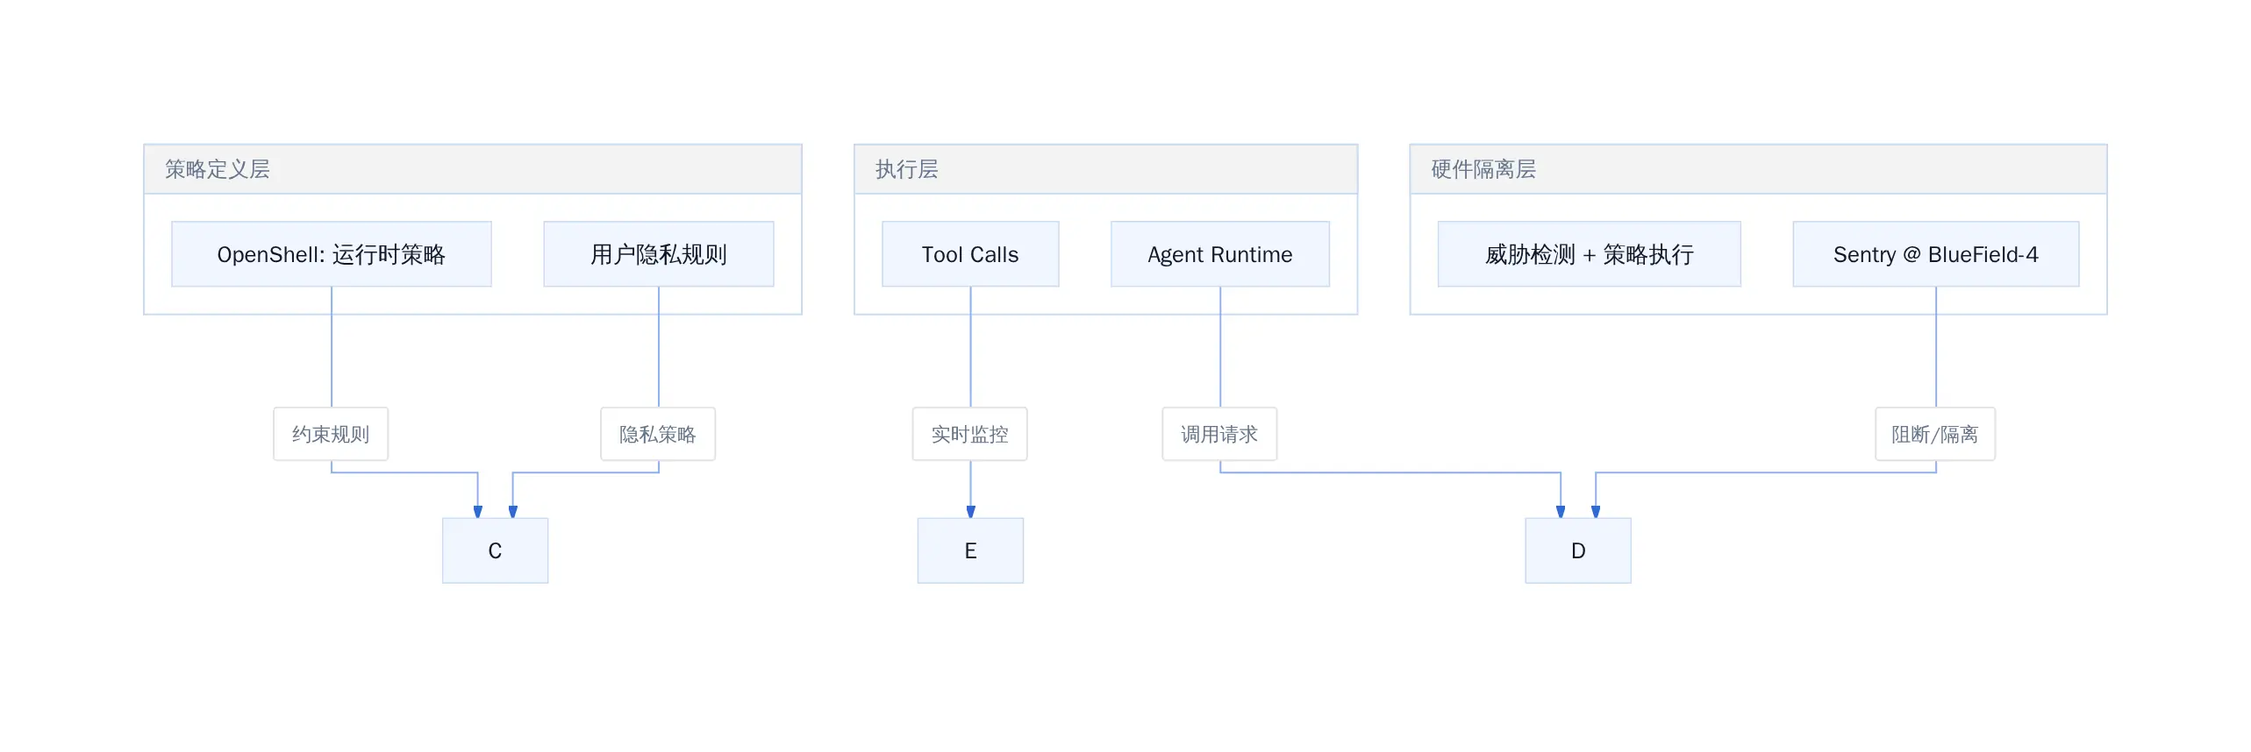Click the 调用请求 edge label
2251x752 pixels.
[1219, 434]
